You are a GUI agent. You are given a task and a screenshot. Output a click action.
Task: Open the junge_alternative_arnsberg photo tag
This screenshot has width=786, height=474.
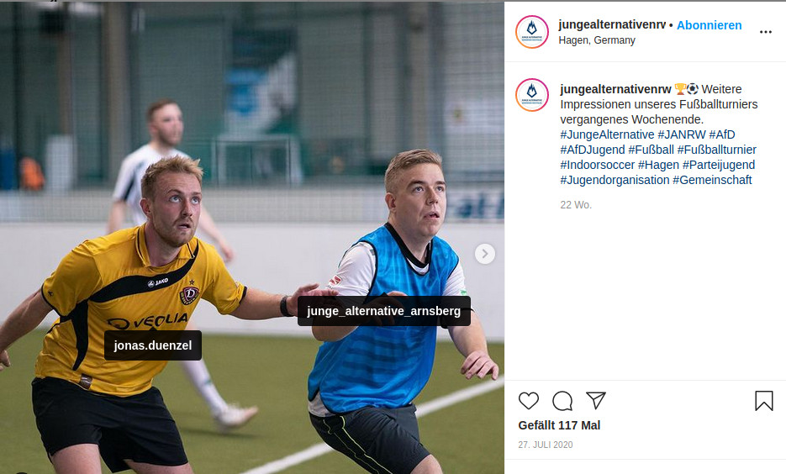click(383, 311)
